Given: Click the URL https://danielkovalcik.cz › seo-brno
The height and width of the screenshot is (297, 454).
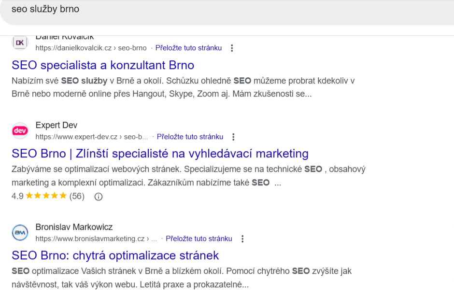Looking at the screenshot, I should pos(91,48).
